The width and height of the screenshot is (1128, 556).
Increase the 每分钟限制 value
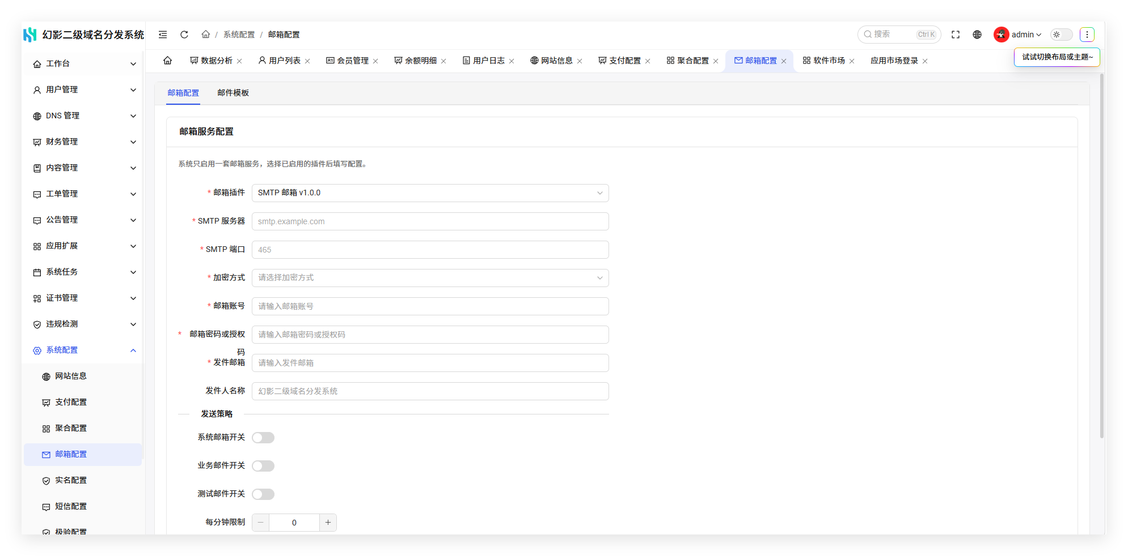coord(328,523)
